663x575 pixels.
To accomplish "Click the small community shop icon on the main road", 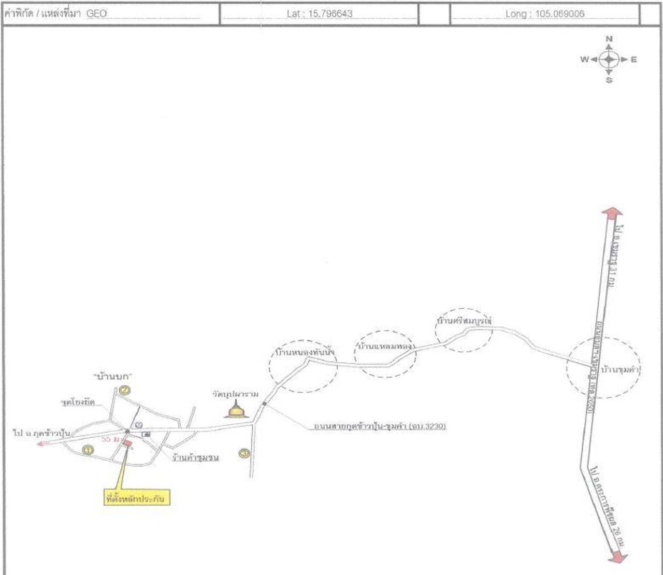I will [147, 434].
